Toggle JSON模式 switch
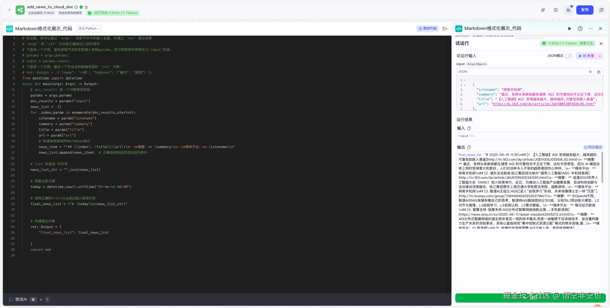Screen dimensions: 610x308 coord(568,56)
